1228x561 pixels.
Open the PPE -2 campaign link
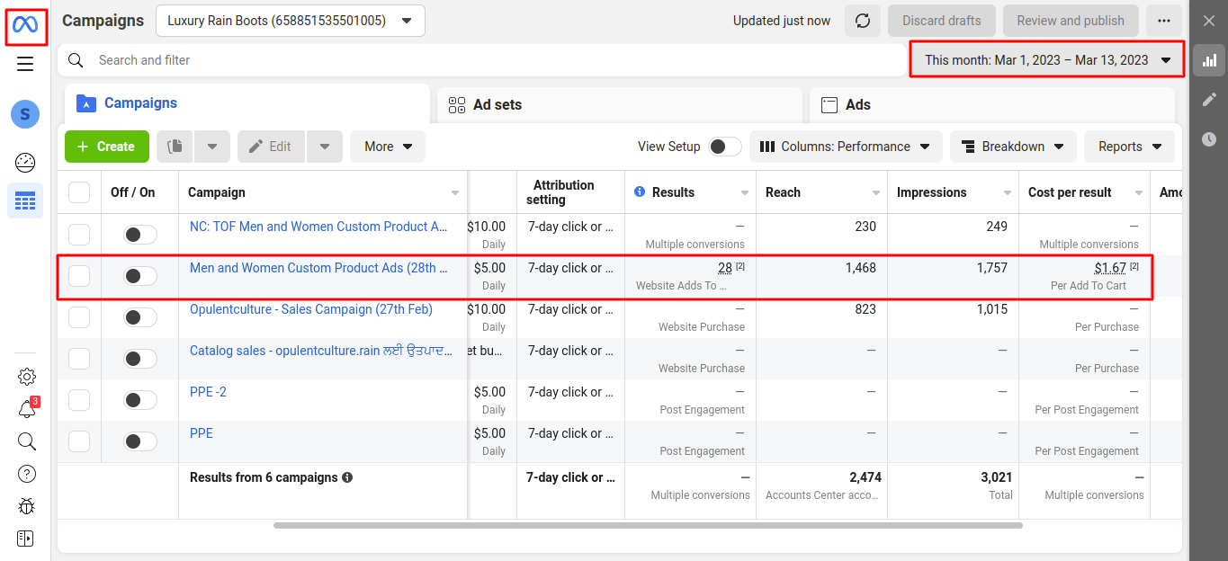click(x=208, y=392)
